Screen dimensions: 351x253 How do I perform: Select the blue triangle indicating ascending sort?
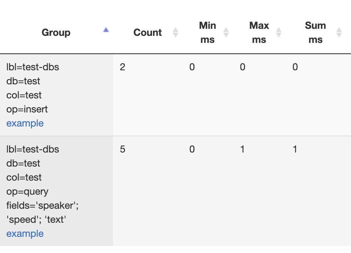click(x=106, y=30)
